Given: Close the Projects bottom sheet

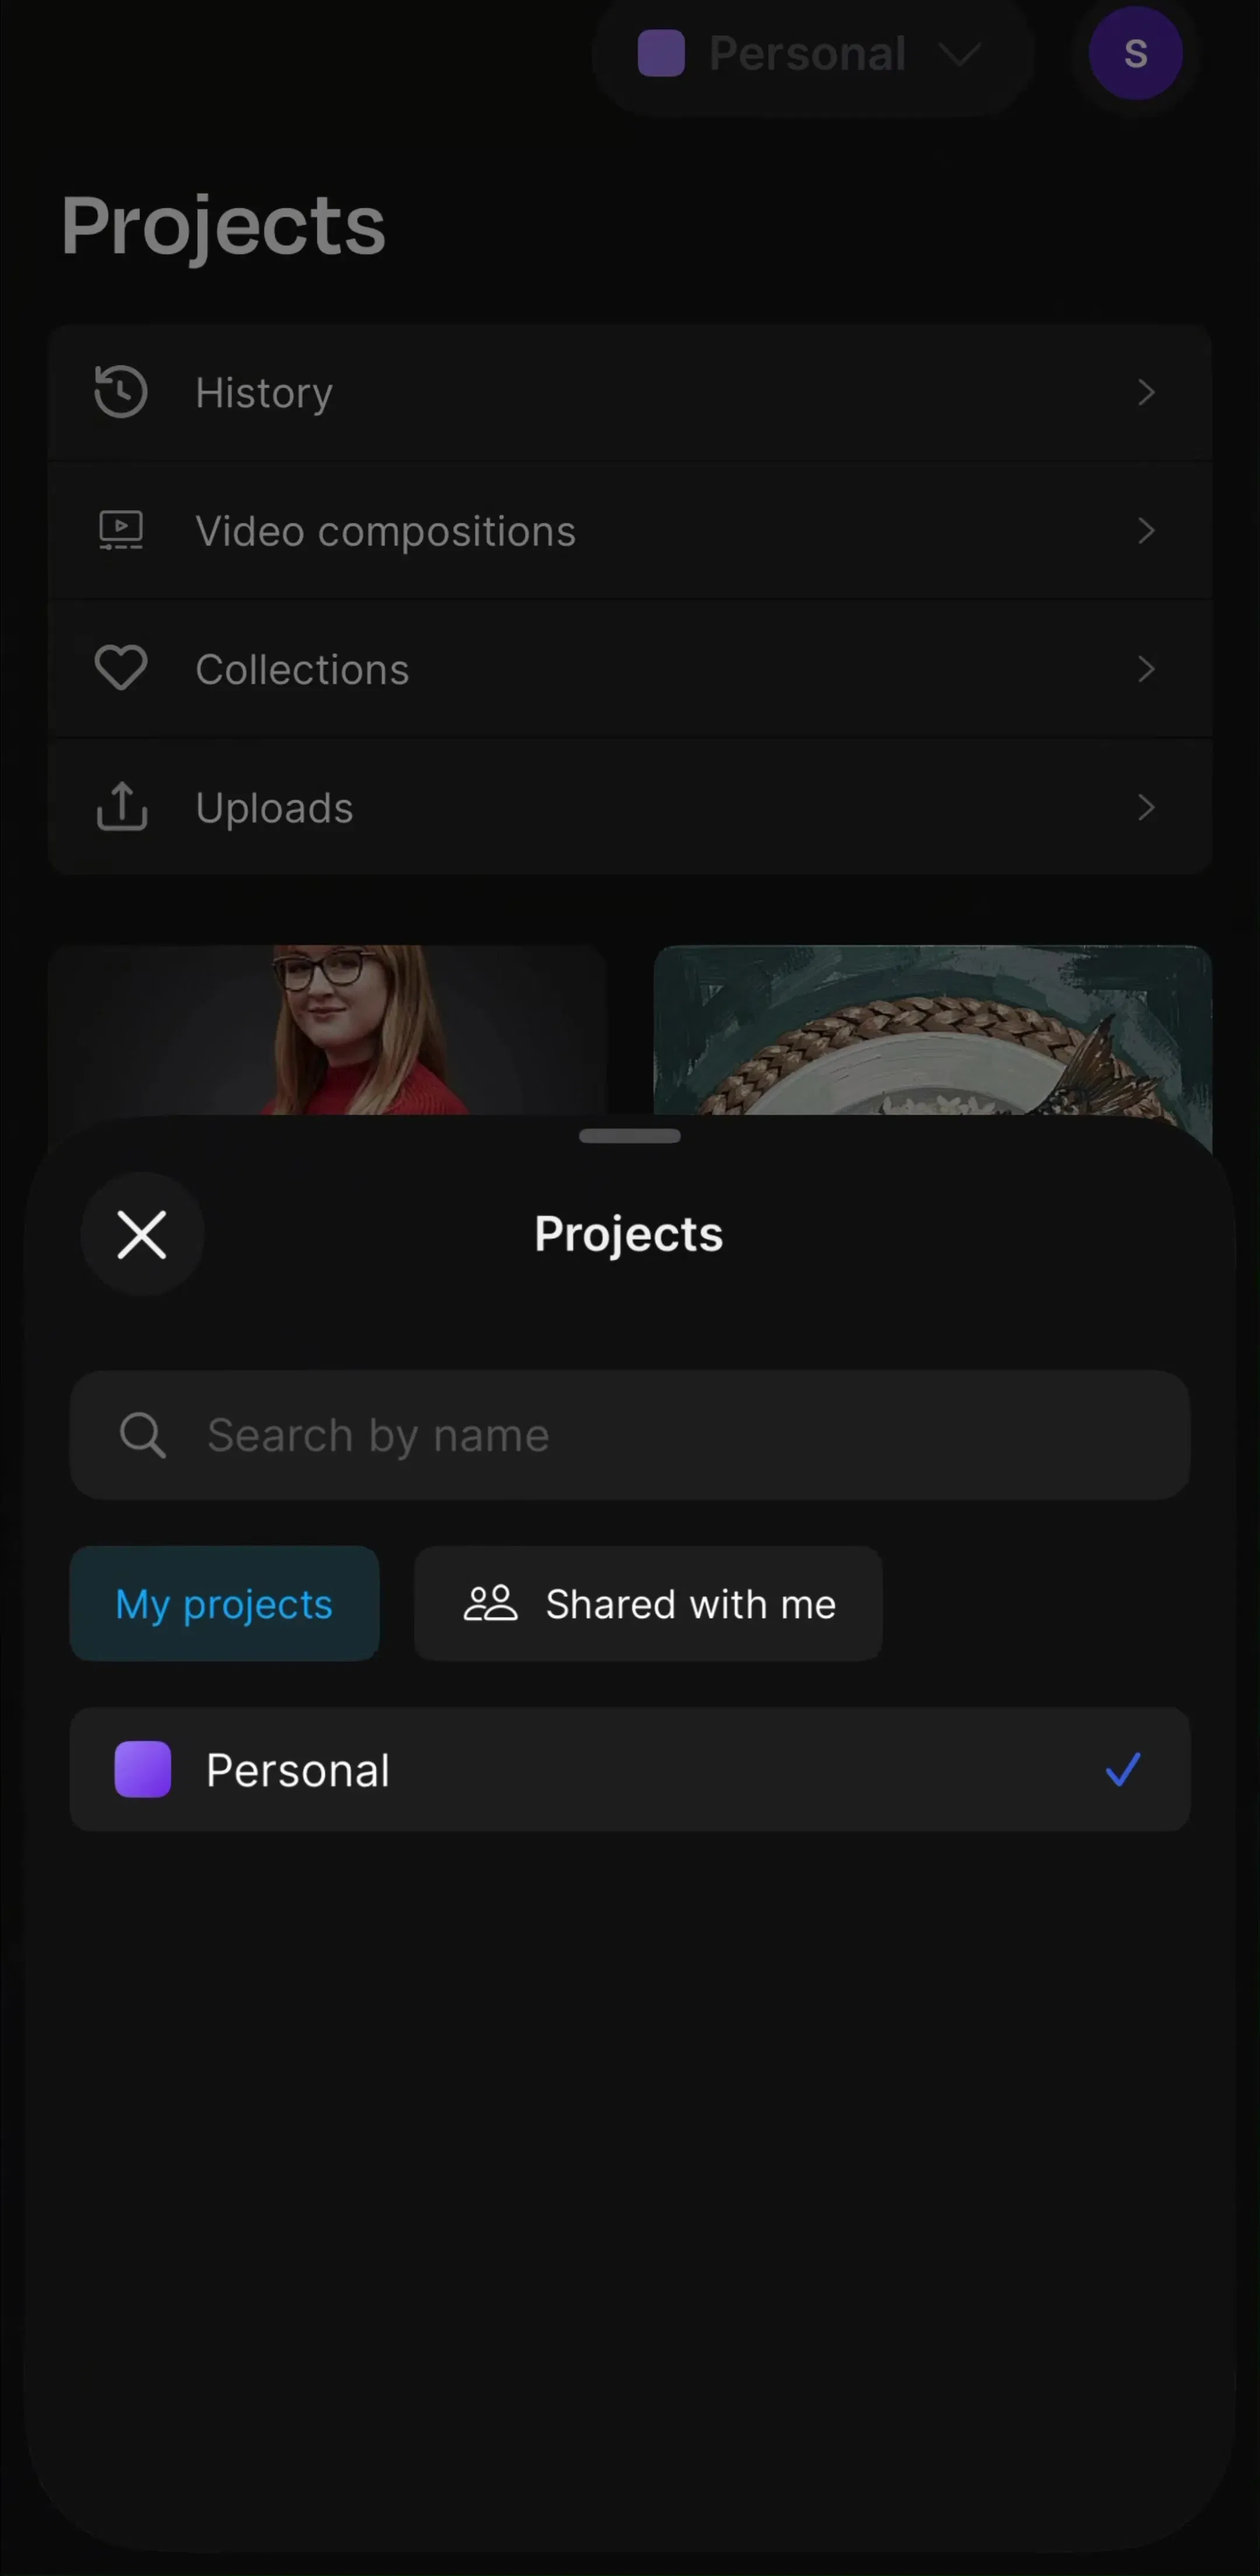Looking at the screenshot, I should click(x=142, y=1234).
